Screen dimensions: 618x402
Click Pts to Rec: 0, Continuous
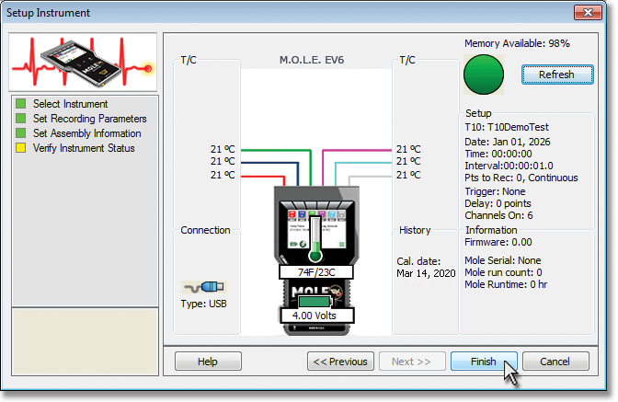pos(521,178)
